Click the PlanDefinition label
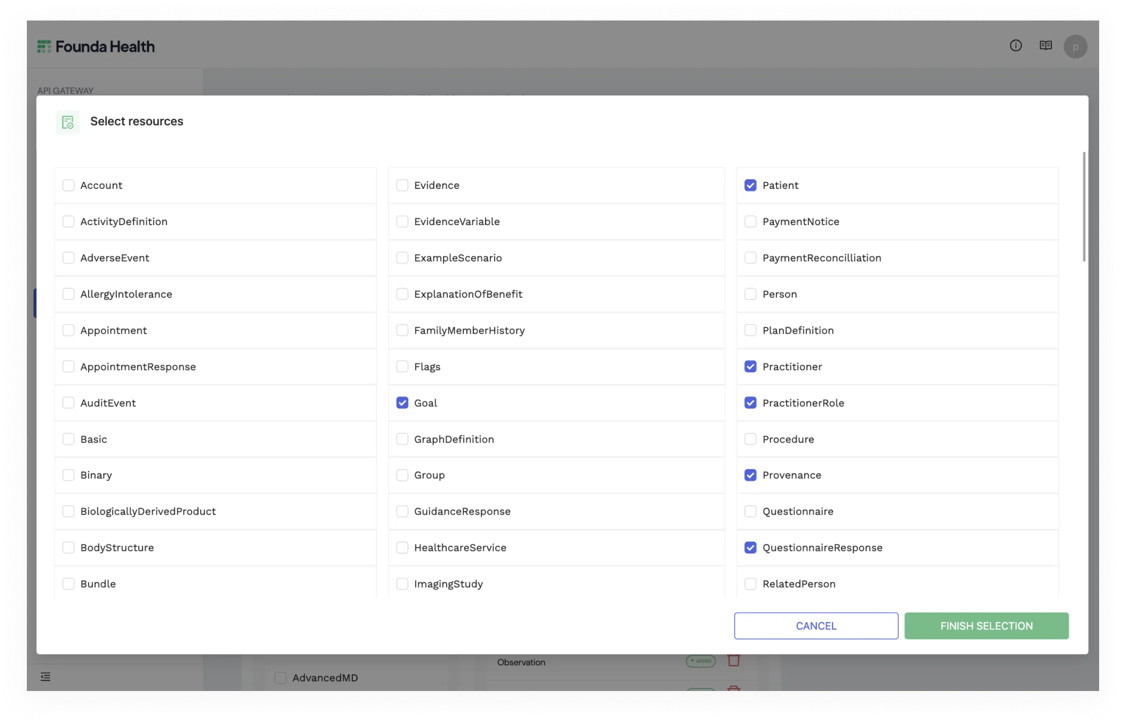This screenshot has height=725, width=1126. point(798,330)
